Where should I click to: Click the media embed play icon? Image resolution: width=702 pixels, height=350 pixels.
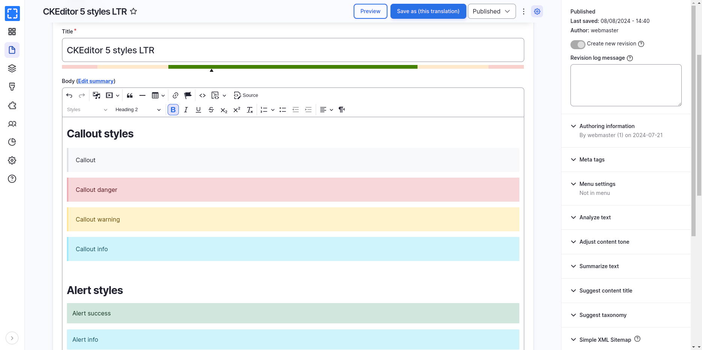tap(109, 95)
